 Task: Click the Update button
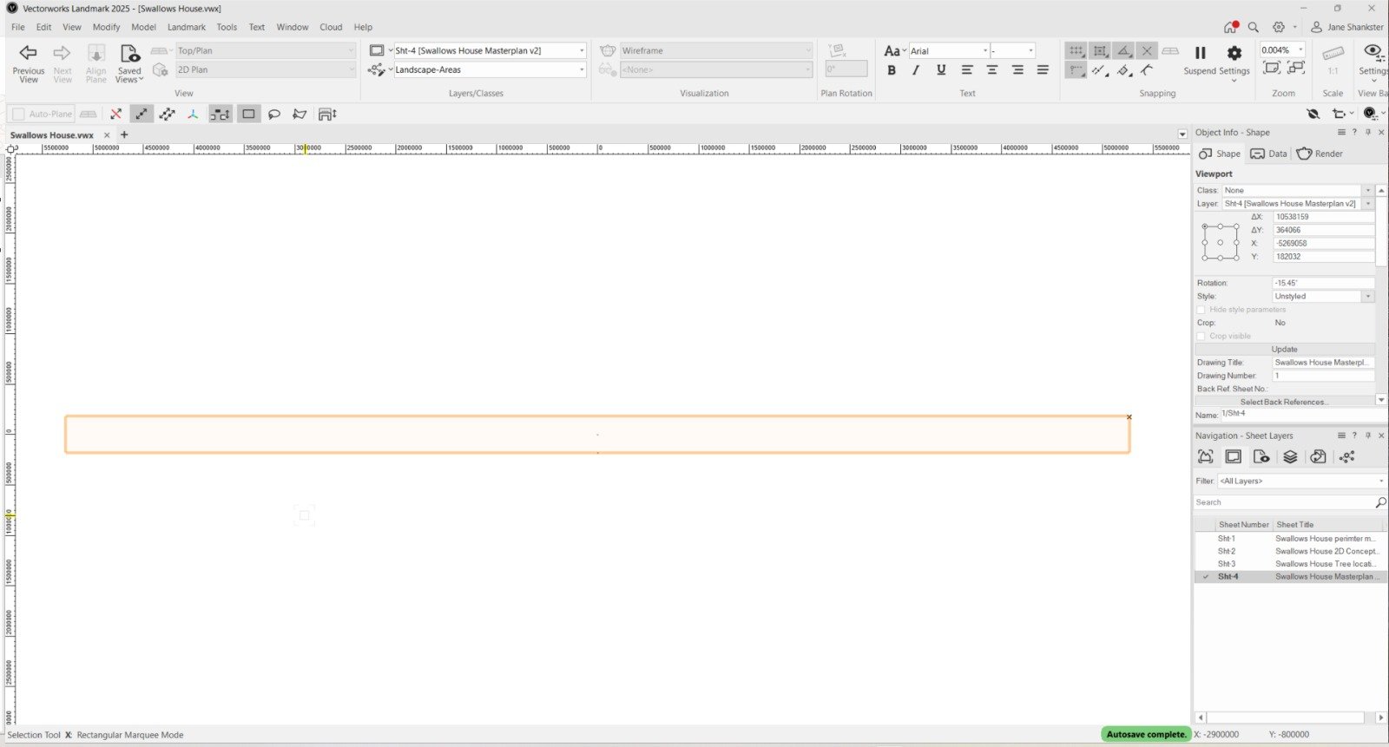(x=1284, y=349)
